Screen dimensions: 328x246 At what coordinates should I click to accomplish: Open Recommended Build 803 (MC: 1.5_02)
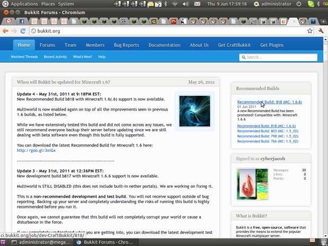pos(268,131)
